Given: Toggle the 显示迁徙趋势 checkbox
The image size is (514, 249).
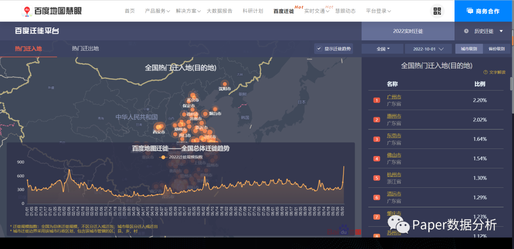Looking at the screenshot, I should pos(319,49).
